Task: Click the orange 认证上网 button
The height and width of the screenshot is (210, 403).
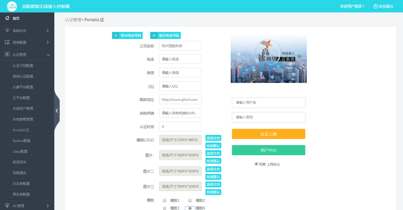Action: coord(268,134)
